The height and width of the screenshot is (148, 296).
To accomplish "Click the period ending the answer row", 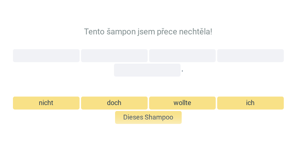I will click(x=182, y=70).
